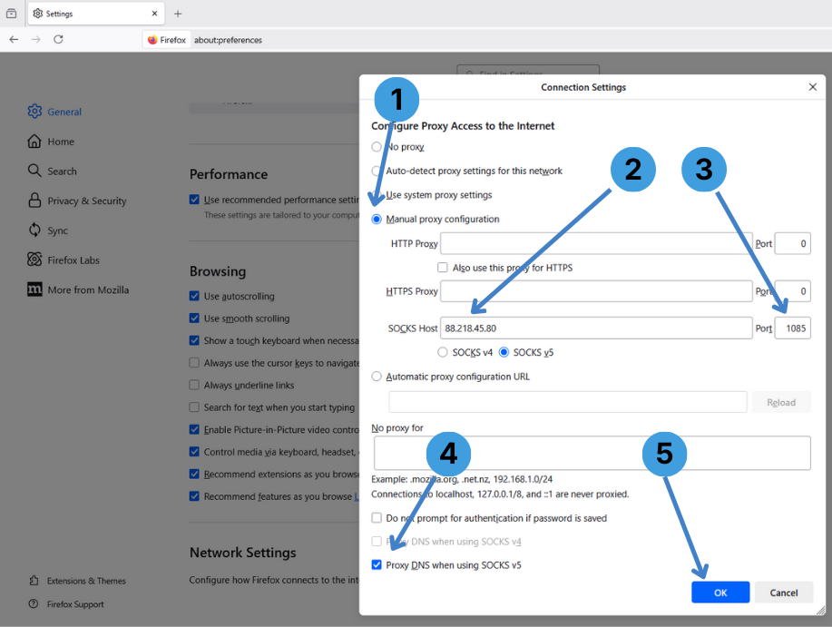Select Use system proxy settings option
This screenshot has height=627, width=832.
(x=377, y=195)
